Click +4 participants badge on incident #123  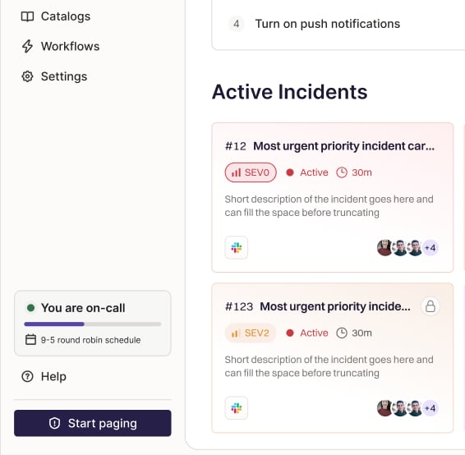click(x=430, y=408)
